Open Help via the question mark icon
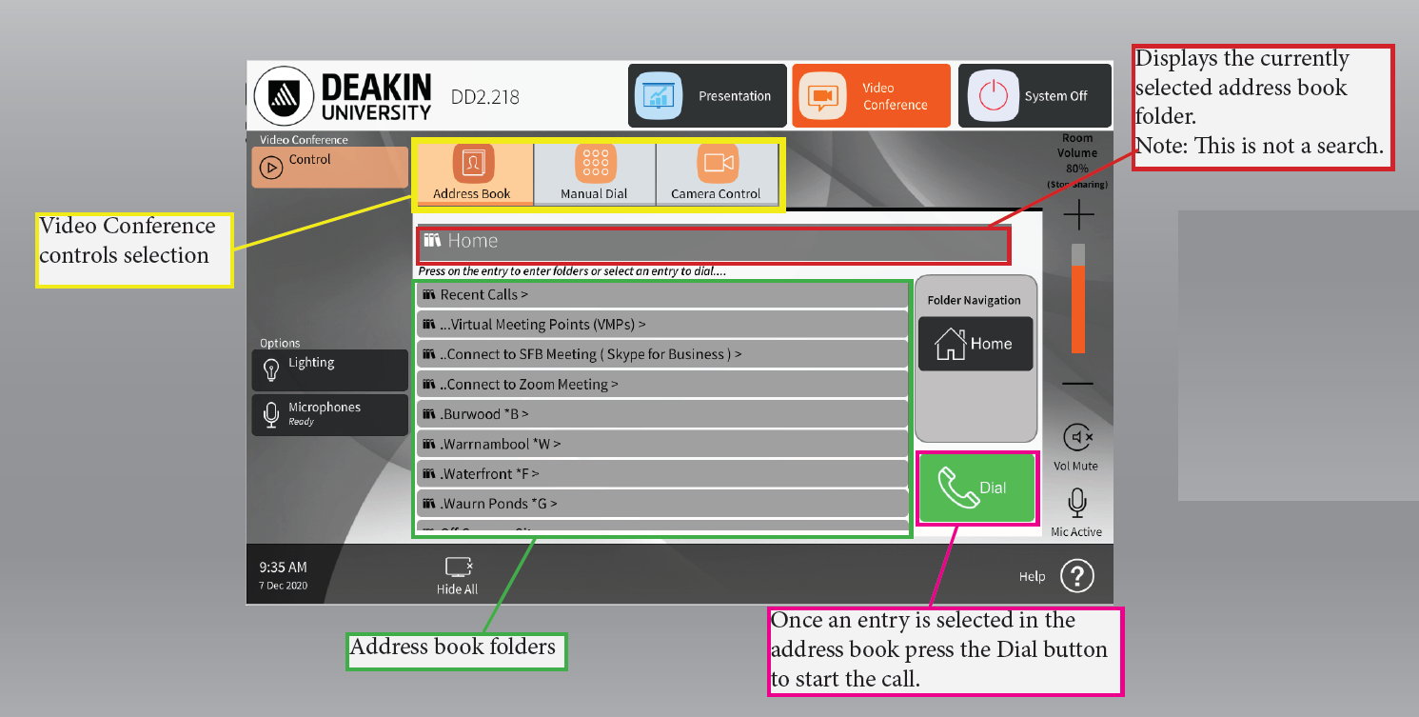The width and height of the screenshot is (1419, 717). [1076, 575]
